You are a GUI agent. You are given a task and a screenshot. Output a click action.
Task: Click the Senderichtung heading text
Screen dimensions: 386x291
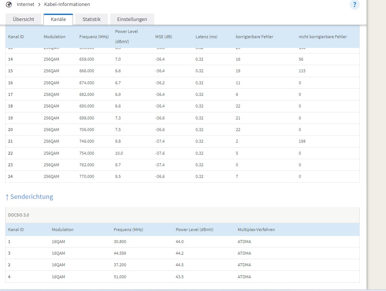tap(31, 197)
